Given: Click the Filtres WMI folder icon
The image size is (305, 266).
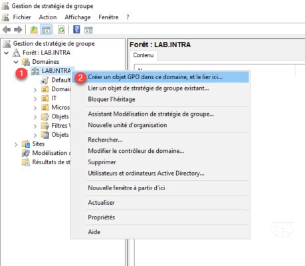Looking at the screenshot, I should (45, 126).
